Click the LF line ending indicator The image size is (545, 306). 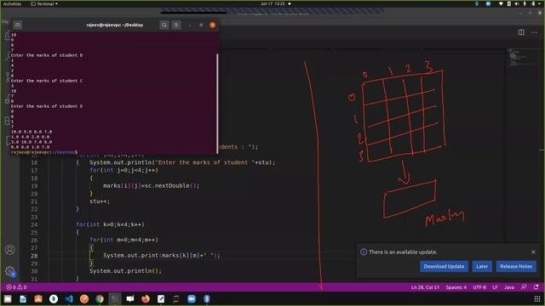(x=495, y=287)
